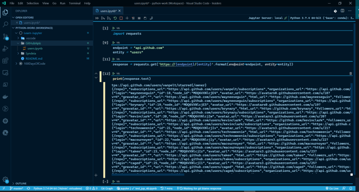Select Python 3.7.4 kernel in notebook toolbar
The image size is (359, 192).
322,18
